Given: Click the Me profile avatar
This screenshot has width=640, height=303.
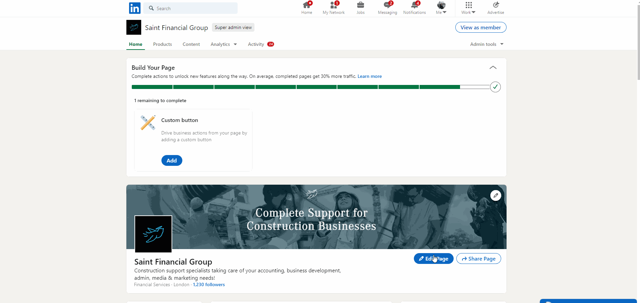Looking at the screenshot, I should [x=441, y=5].
